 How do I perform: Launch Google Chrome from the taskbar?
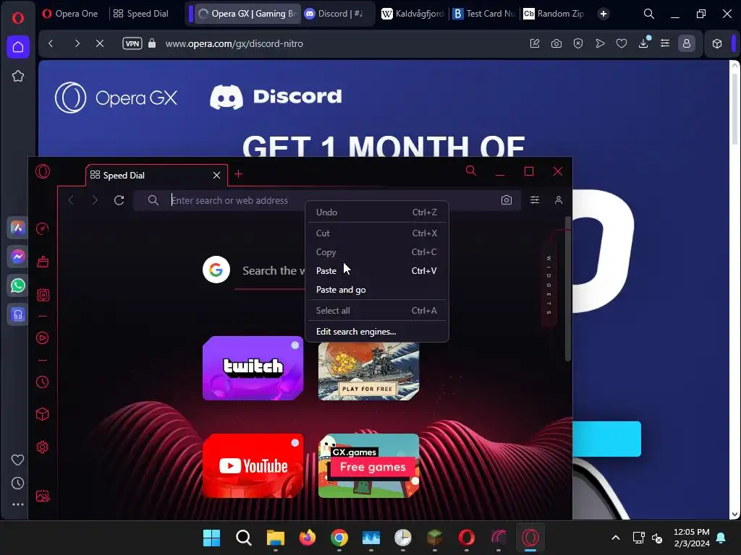[x=339, y=538]
